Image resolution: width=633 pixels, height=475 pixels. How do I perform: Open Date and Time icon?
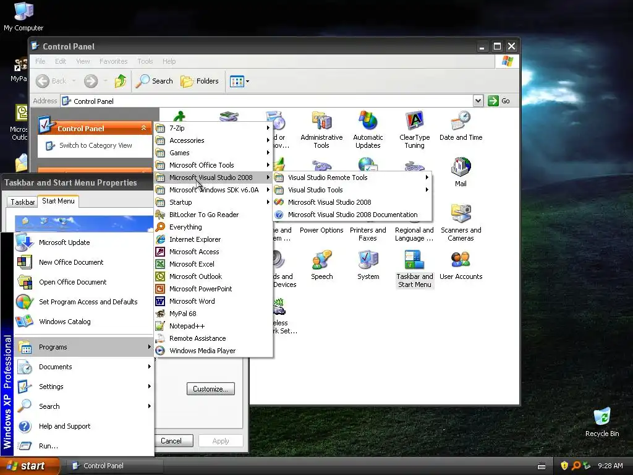click(x=461, y=126)
